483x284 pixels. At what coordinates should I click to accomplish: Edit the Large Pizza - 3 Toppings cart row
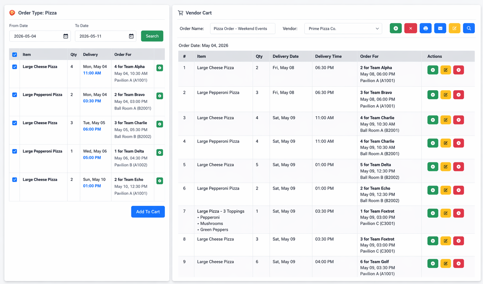point(445,213)
